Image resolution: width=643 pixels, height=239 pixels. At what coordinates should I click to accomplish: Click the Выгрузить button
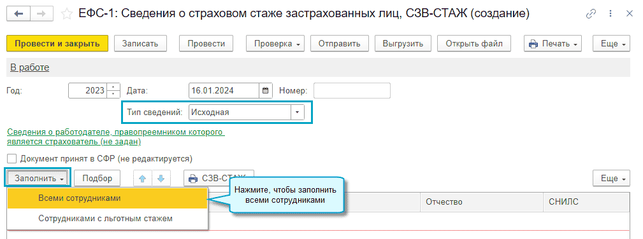pyautogui.click(x=403, y=43)
